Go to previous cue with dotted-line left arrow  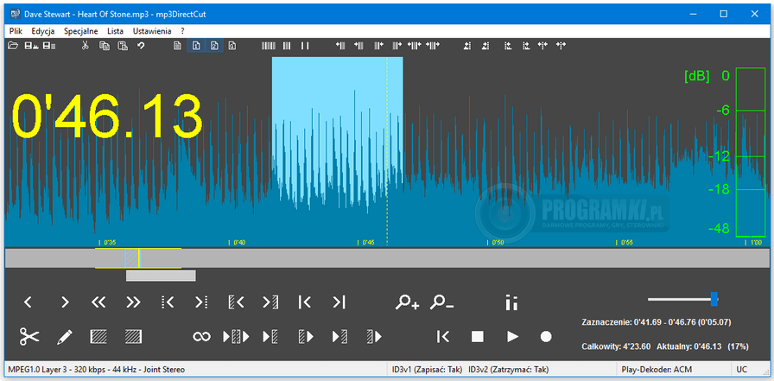pyautogui.click(x=168, y=302)
